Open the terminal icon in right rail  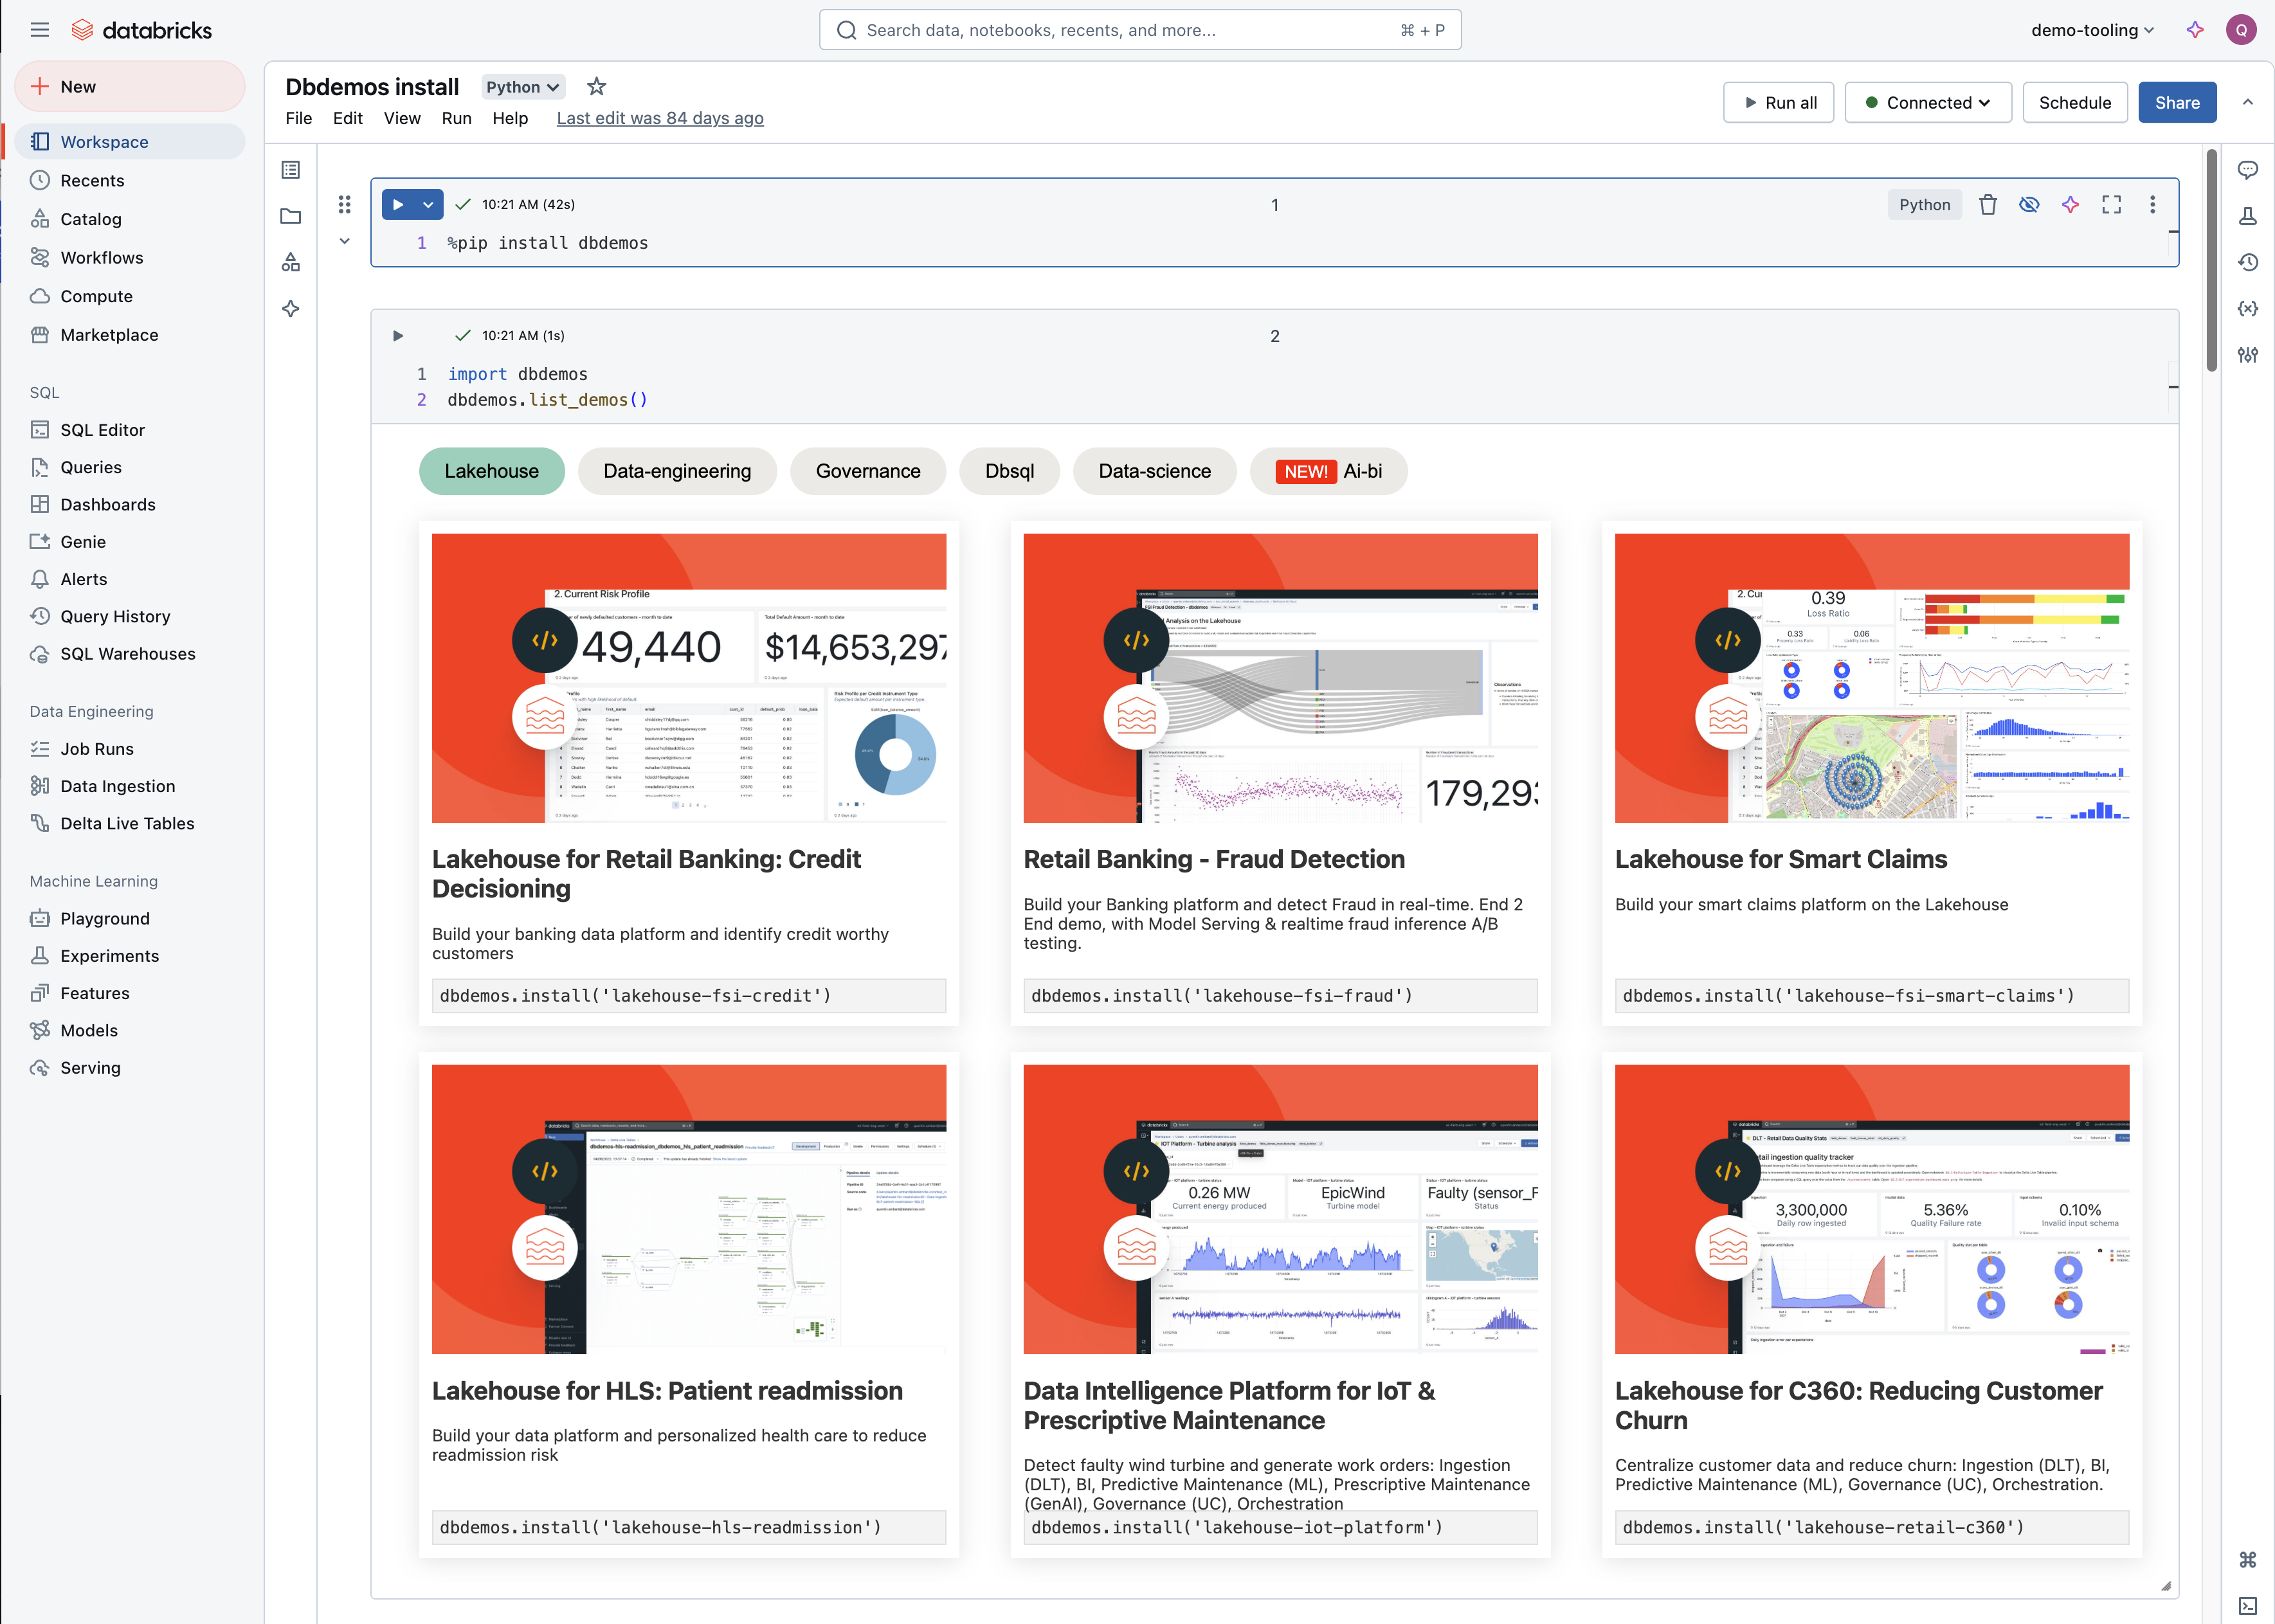tap(2248, 1606)
